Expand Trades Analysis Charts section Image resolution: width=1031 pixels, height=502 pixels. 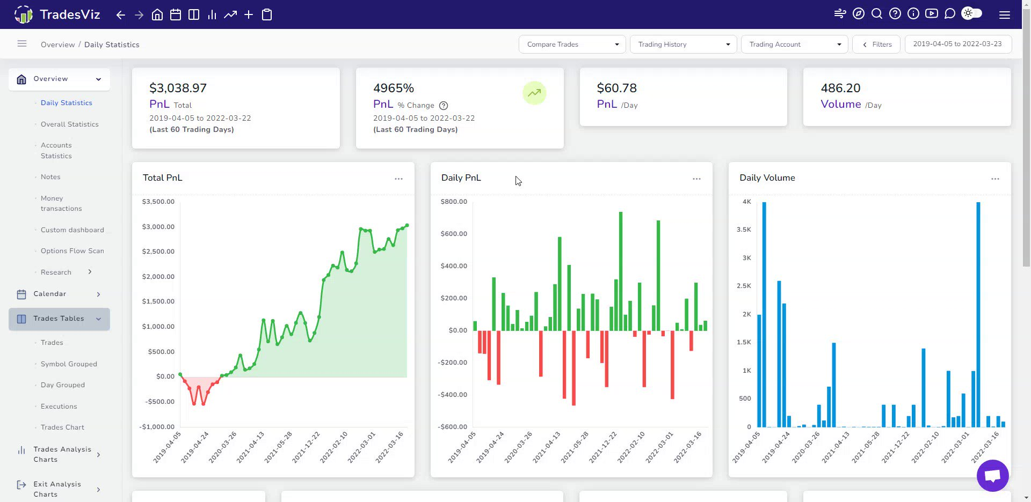(x=59, y=454)
